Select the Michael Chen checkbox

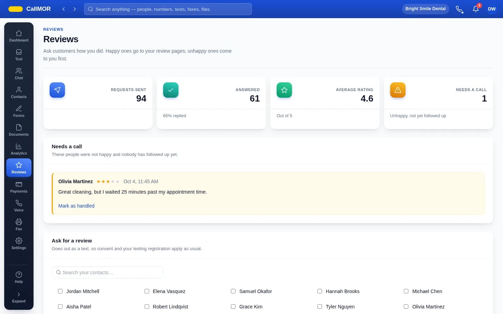(406, 291)
